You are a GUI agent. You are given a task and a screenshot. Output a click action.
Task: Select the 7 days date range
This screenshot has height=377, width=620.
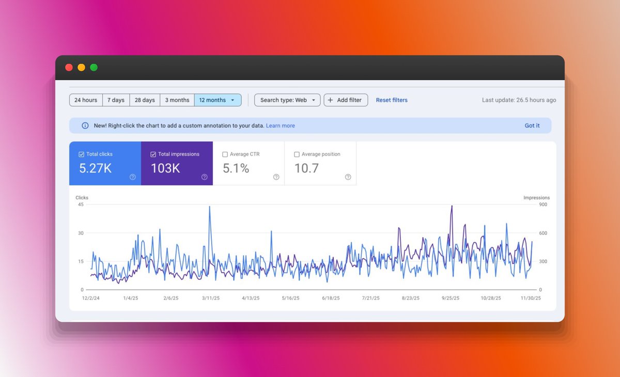point(116,100)
